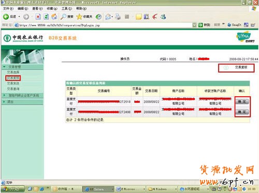Screen dimensions: 259x193
Task: Click 确定 button for transaction ending 272518
Action: [242, 101]
